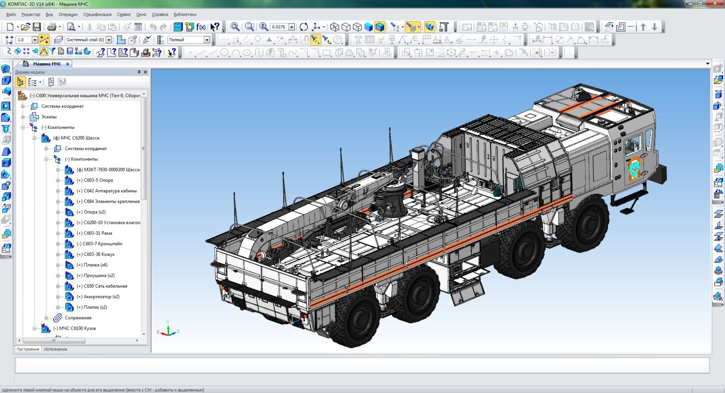
Task: Click the model tree horizontal scrollbar
Action: coord(79,341)
